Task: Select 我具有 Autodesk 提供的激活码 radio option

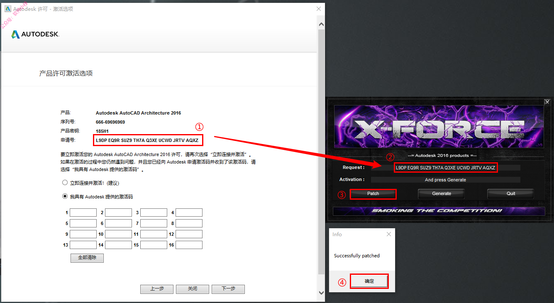Action: click(65, 196)
